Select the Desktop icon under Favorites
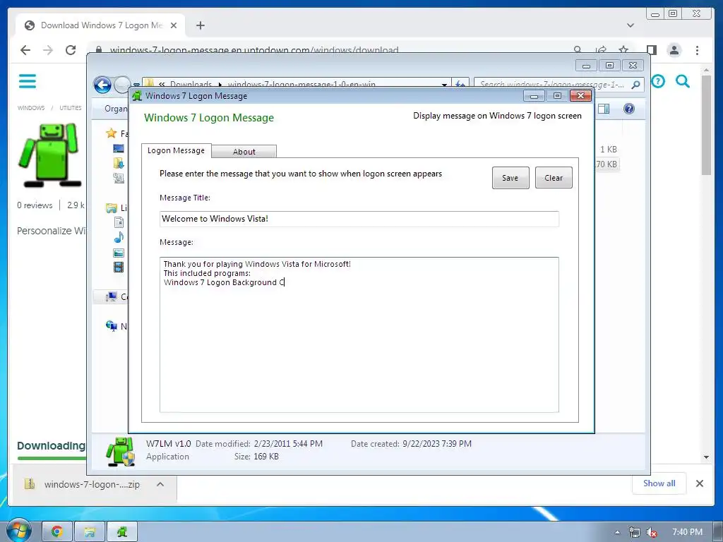The image size is (723, 542). click(119, 148)
